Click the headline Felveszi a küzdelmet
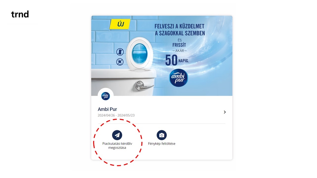The height and width of the screenshot is (178, 317). pos(179,26)
